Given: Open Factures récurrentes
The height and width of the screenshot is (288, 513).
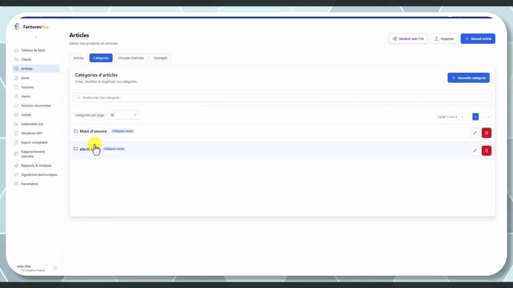Looking at the screenshot, I should pyautogui.click(x=36, y=106).
